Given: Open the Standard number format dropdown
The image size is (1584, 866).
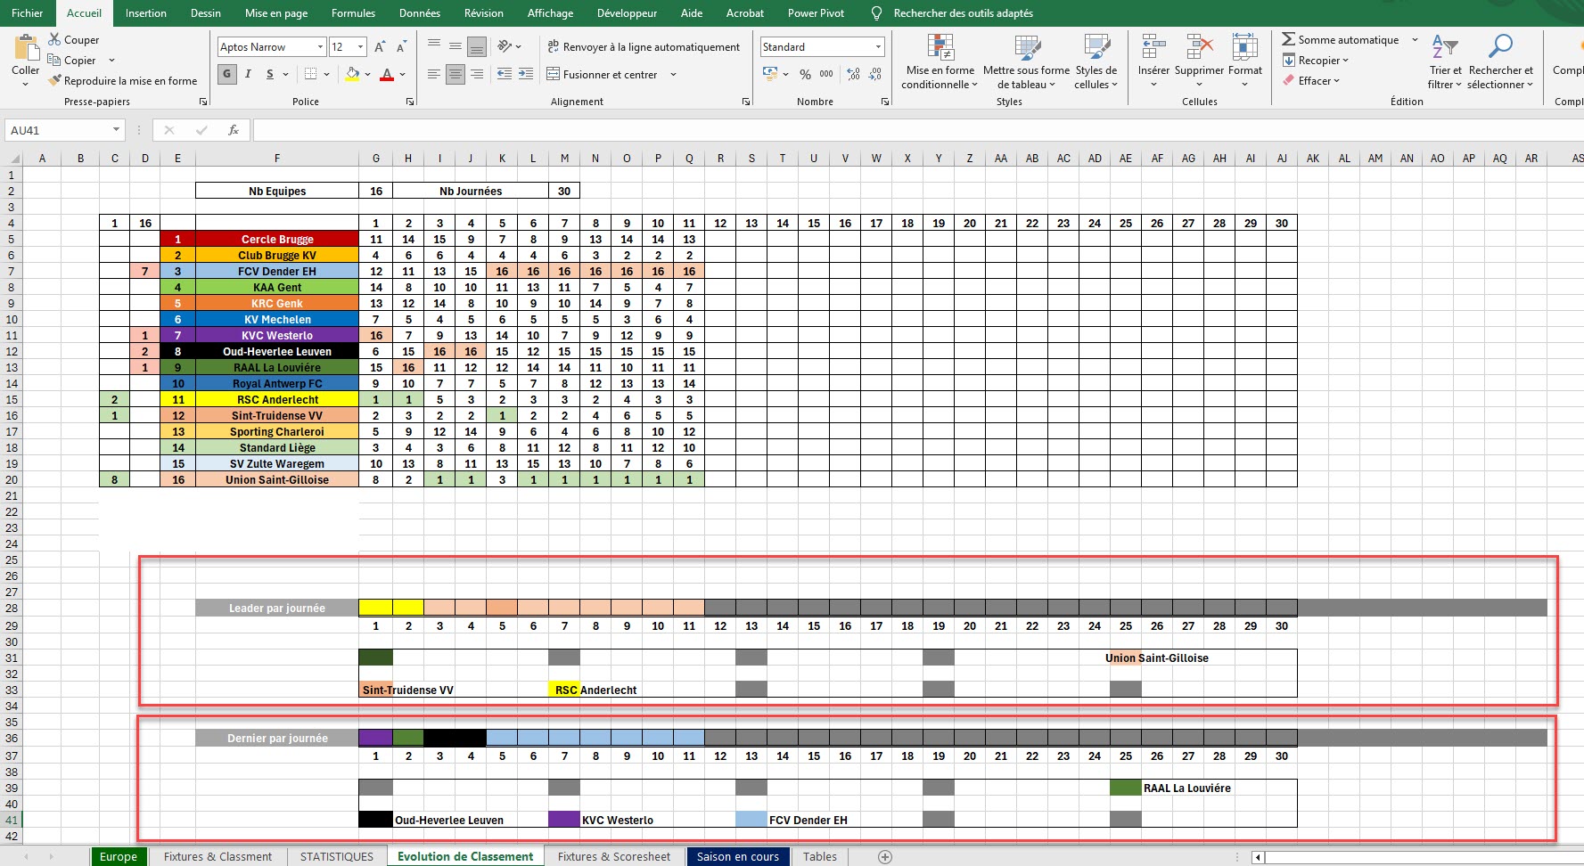Looking at the screenshot, I should [x=878, y=47].
